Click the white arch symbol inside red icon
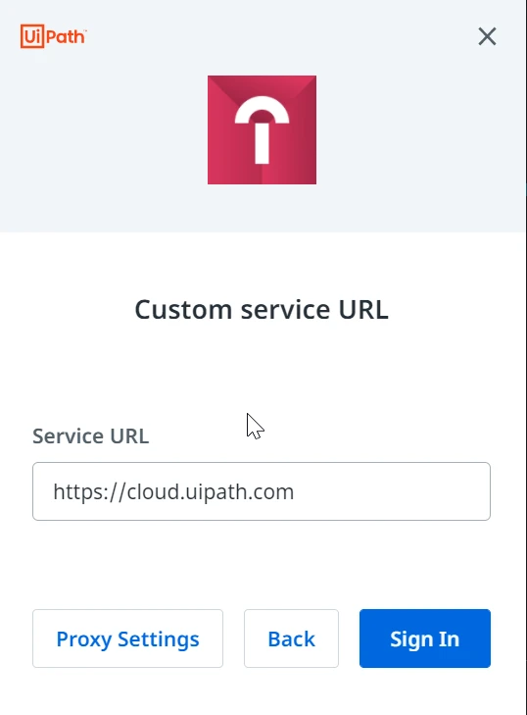Image resolution: width=527 pixels, height=715 pixels. pyautogui.click(x=262, y=112)
